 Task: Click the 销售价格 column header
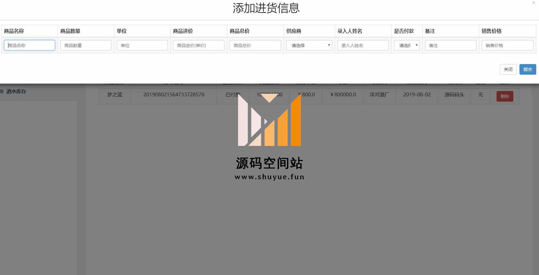[x=492, y=31]
